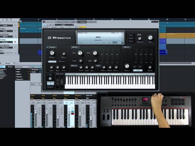Switch to the 2 - Mojito instrument tab

[66, 22]
